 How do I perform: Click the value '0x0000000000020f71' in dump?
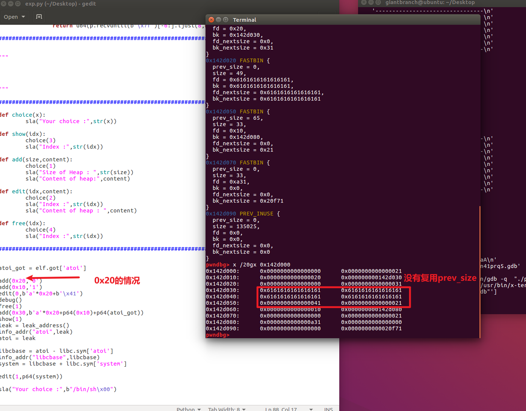[x=371, y=328]
